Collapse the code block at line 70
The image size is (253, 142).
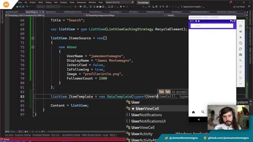coord(33,38)
